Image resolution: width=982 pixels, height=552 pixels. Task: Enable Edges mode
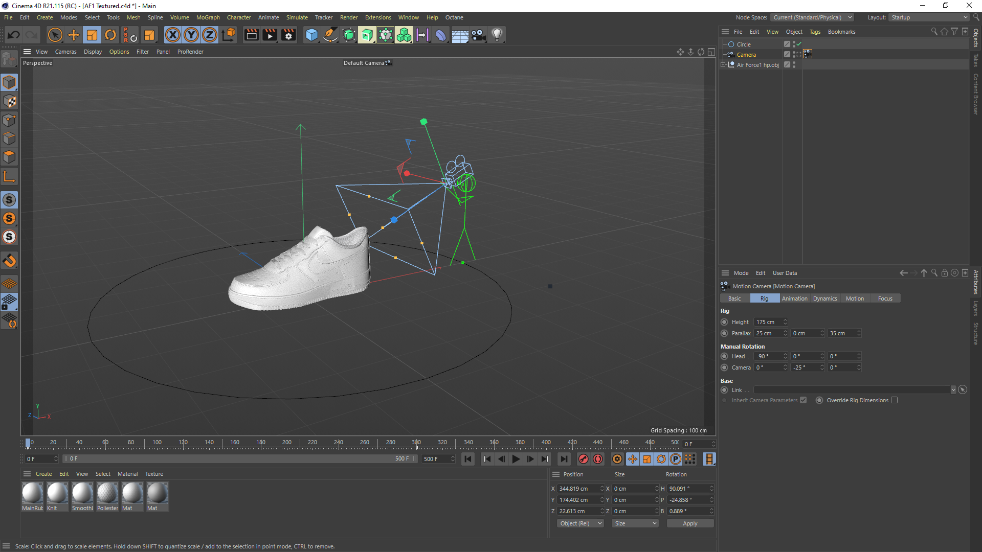pos(9,139)
